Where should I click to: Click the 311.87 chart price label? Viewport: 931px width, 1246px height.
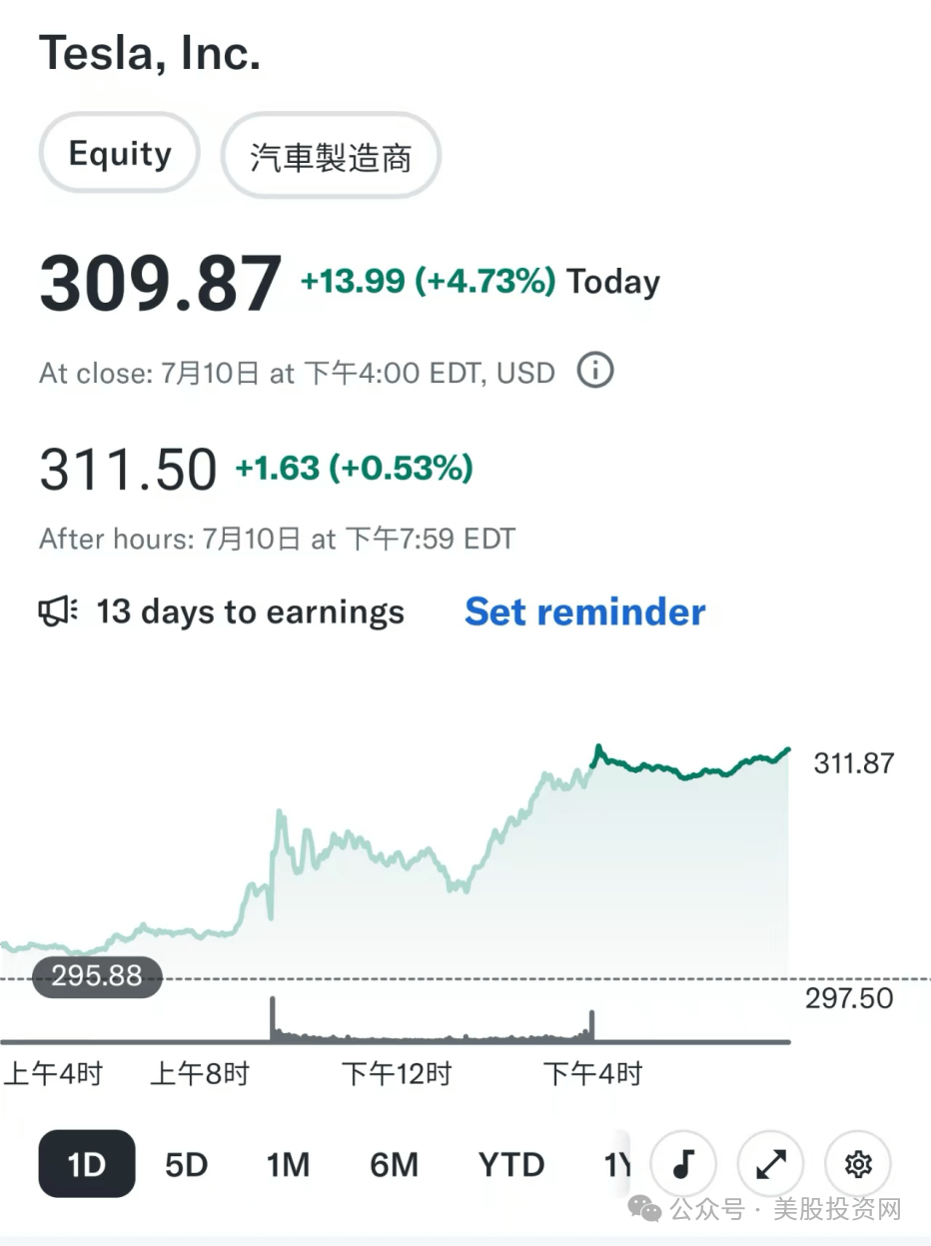[854, 763]
